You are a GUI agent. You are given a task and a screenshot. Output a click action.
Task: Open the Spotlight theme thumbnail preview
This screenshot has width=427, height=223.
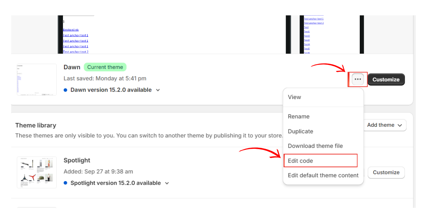(37, 173)
